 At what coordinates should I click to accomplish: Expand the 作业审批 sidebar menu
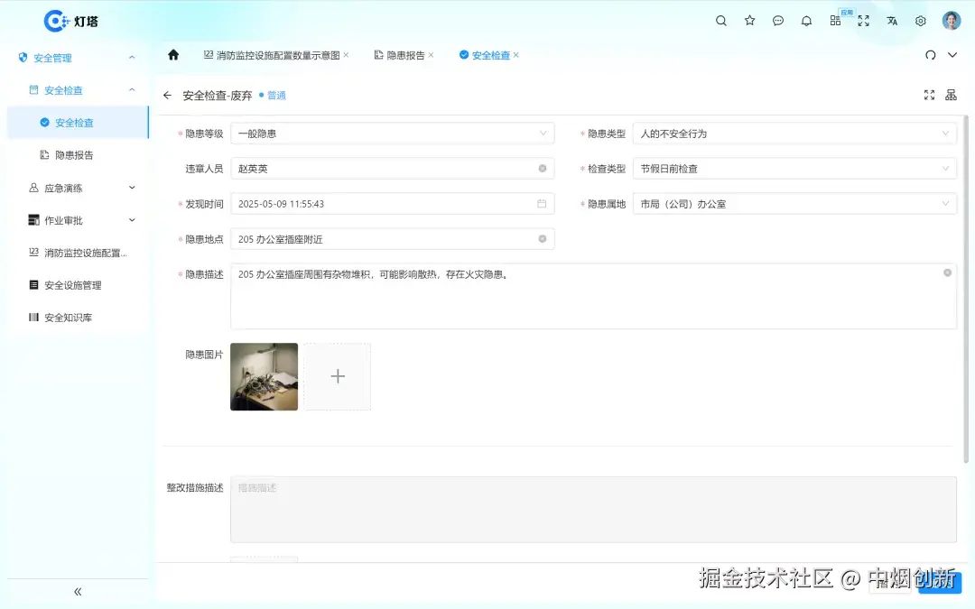pos(78,220)
